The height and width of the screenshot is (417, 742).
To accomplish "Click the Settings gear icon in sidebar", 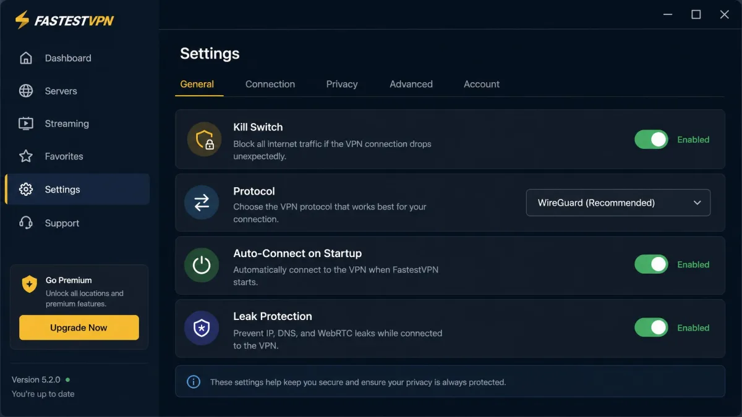I will click(x=26, y=190).
